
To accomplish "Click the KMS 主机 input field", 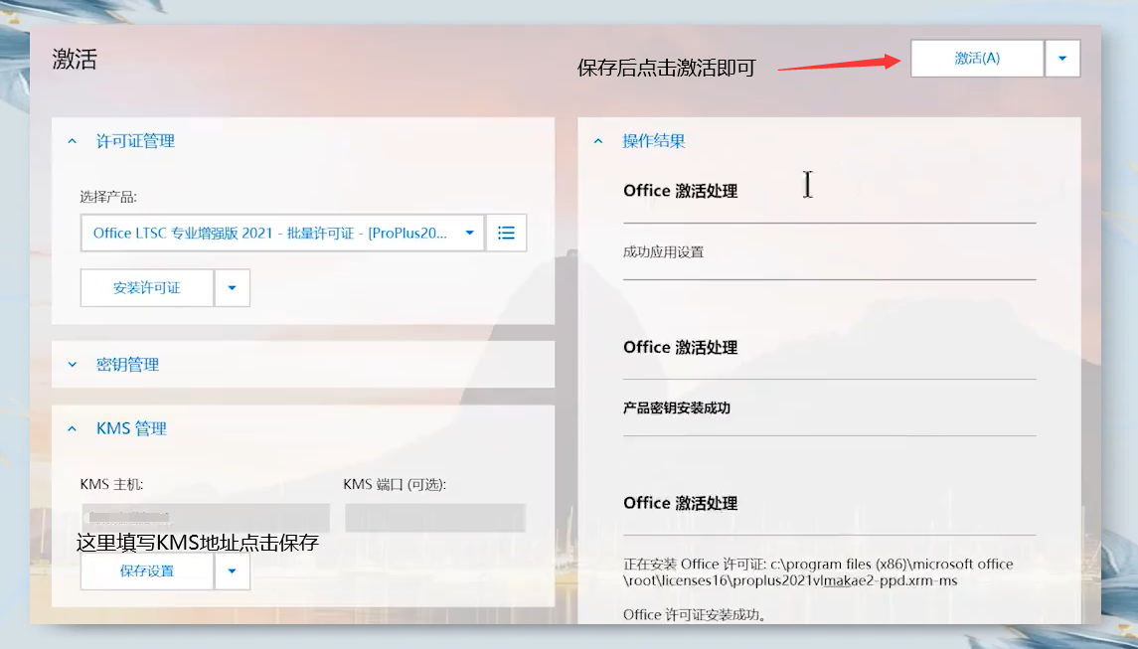I will (x=206, y=519).
